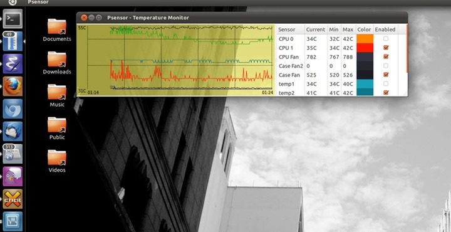
Task: Click the Enabled column header
Action: (385, 29)
